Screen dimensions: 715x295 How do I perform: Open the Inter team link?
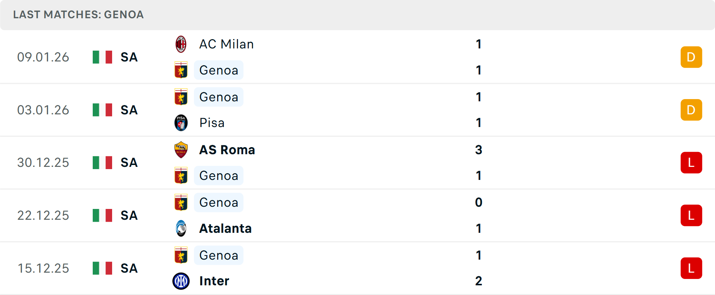(x=214, y=281)
